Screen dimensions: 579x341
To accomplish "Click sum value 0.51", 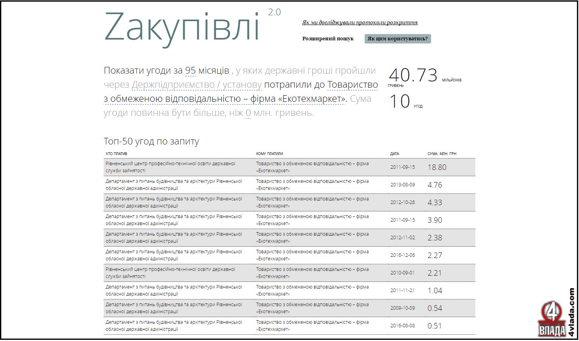I will tap(435, 326).
